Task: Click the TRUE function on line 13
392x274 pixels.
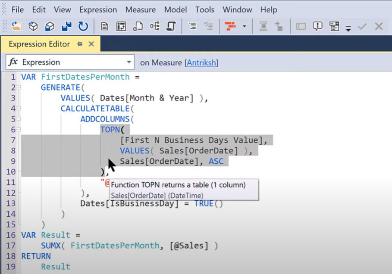Action: 204,203
